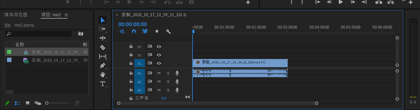
Task: Switch to the 媒体浏览器 tab
Action: click(16, 15)
